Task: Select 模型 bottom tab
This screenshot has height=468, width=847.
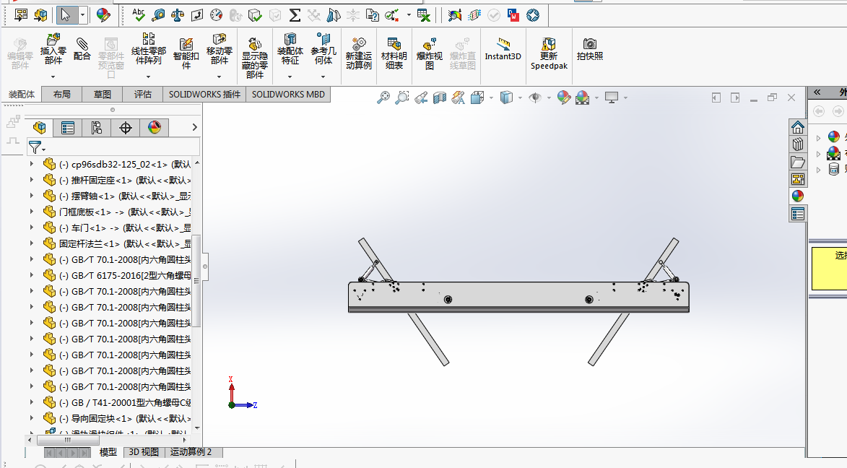Action: [x=108, y=452]
